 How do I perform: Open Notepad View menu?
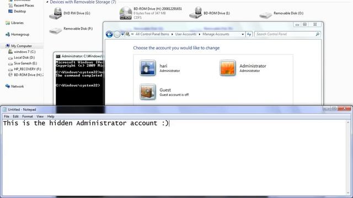(x=40, y=117)
